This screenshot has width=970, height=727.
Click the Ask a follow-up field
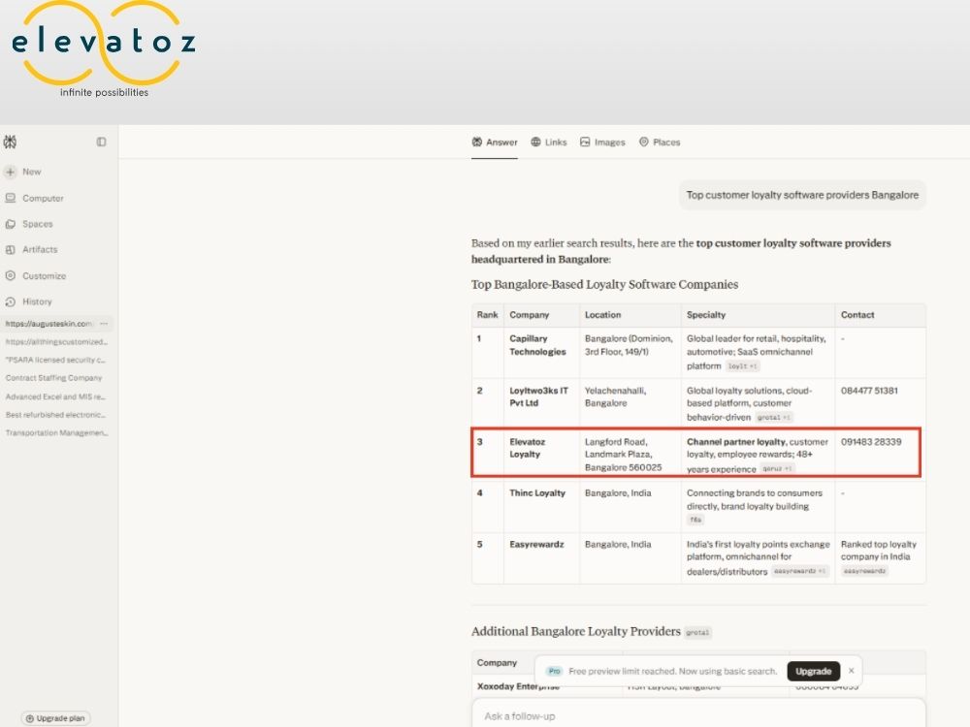click(x=698, y=715)
